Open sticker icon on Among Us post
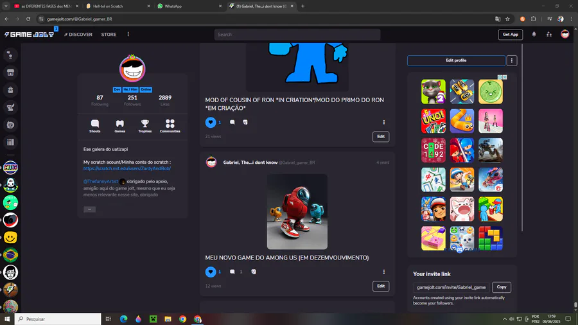This screenshot has width=578, height=325. pyautogui.click(x=254, y=272)
